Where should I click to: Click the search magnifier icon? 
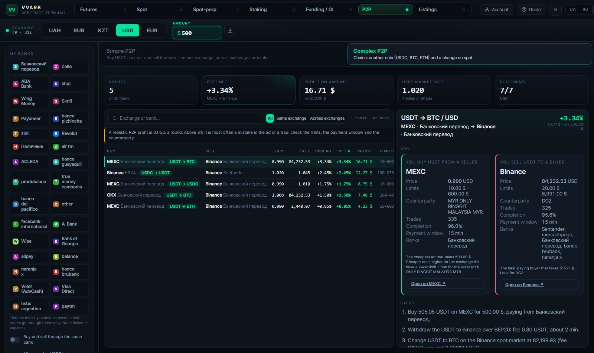(x=115, y=118)
